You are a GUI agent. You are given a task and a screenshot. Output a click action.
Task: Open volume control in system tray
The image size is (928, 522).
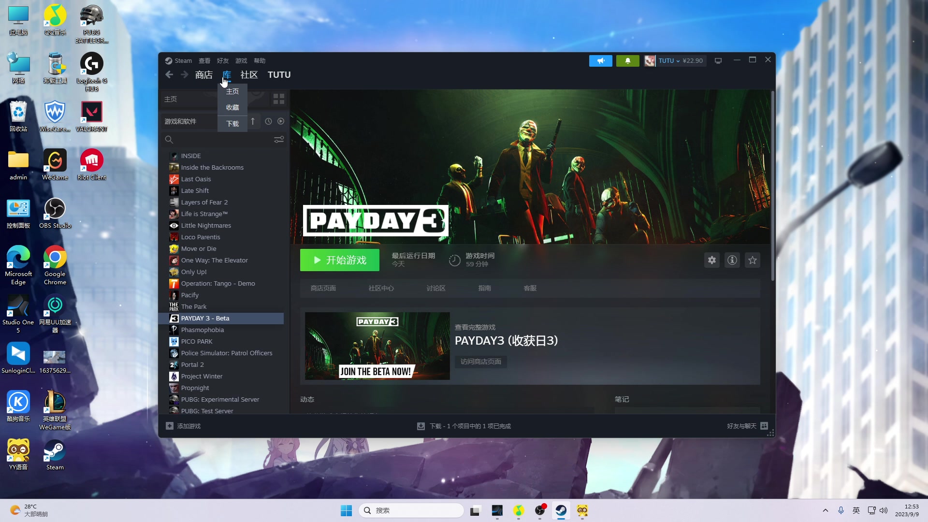click(x=884, y=510)
